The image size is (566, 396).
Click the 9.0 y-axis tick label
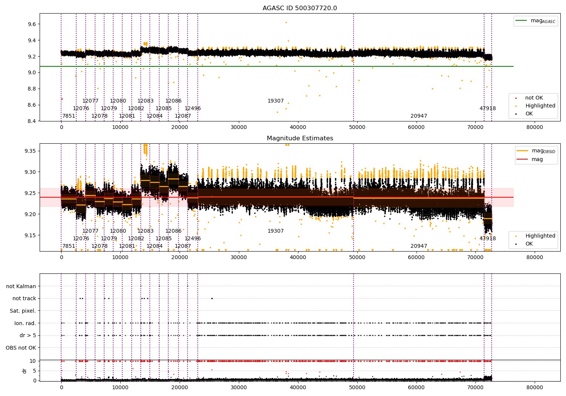click(32, 73)
